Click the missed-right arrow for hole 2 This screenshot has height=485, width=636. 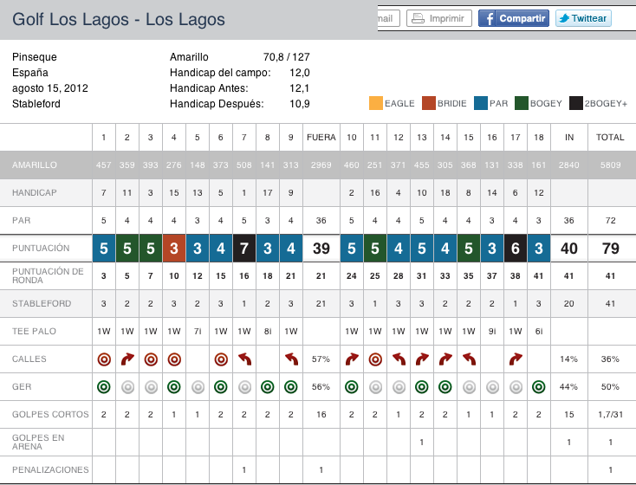tap(127, 359)
